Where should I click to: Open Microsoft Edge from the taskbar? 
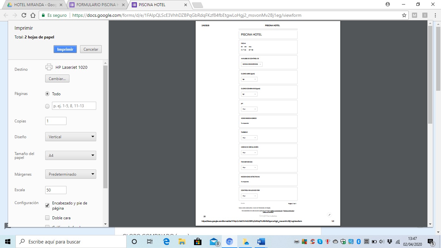(166, 242)
